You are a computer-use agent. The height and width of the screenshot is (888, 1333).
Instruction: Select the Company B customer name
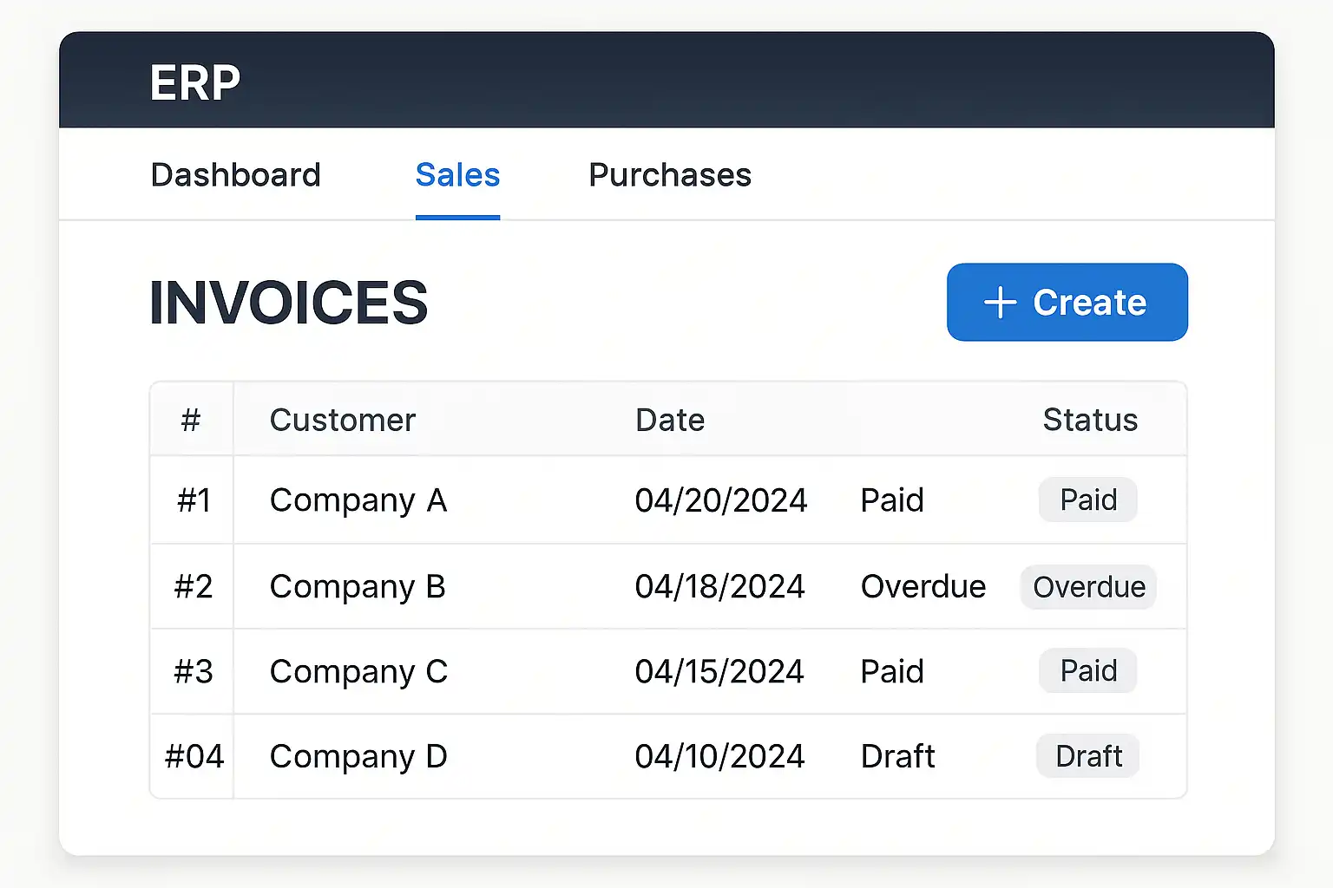coord(358,587)
